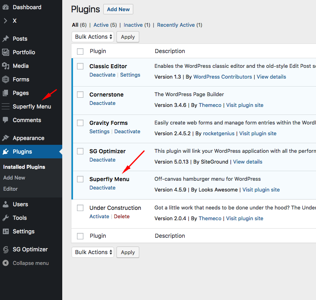The width and height of the screenshot is (316, 300).
Task: Click the Add New plugin button
Action: click(118, 9)
